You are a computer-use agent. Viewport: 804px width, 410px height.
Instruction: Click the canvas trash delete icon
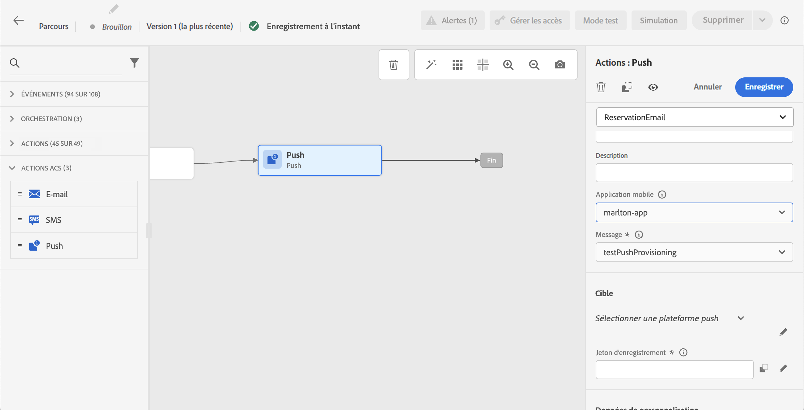click(x=394, y=64)
